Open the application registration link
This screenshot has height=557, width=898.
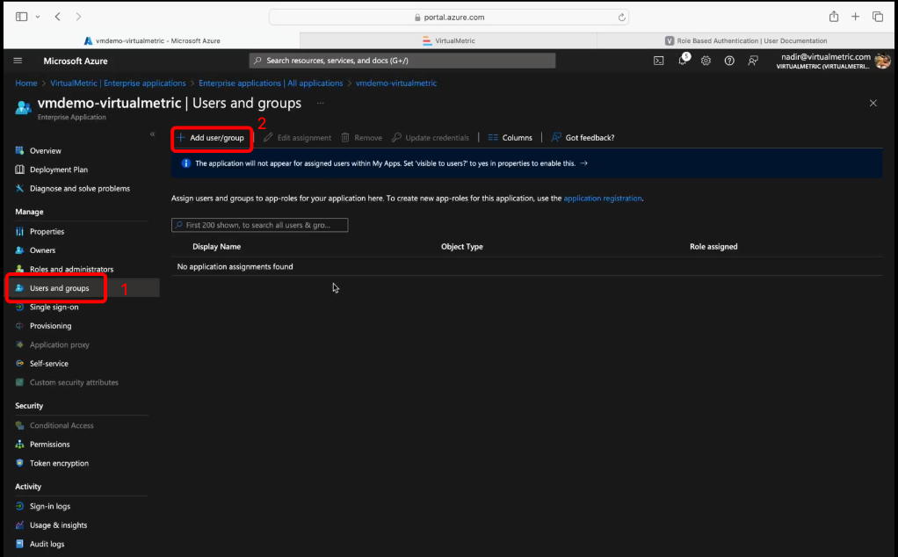(603, 198)
